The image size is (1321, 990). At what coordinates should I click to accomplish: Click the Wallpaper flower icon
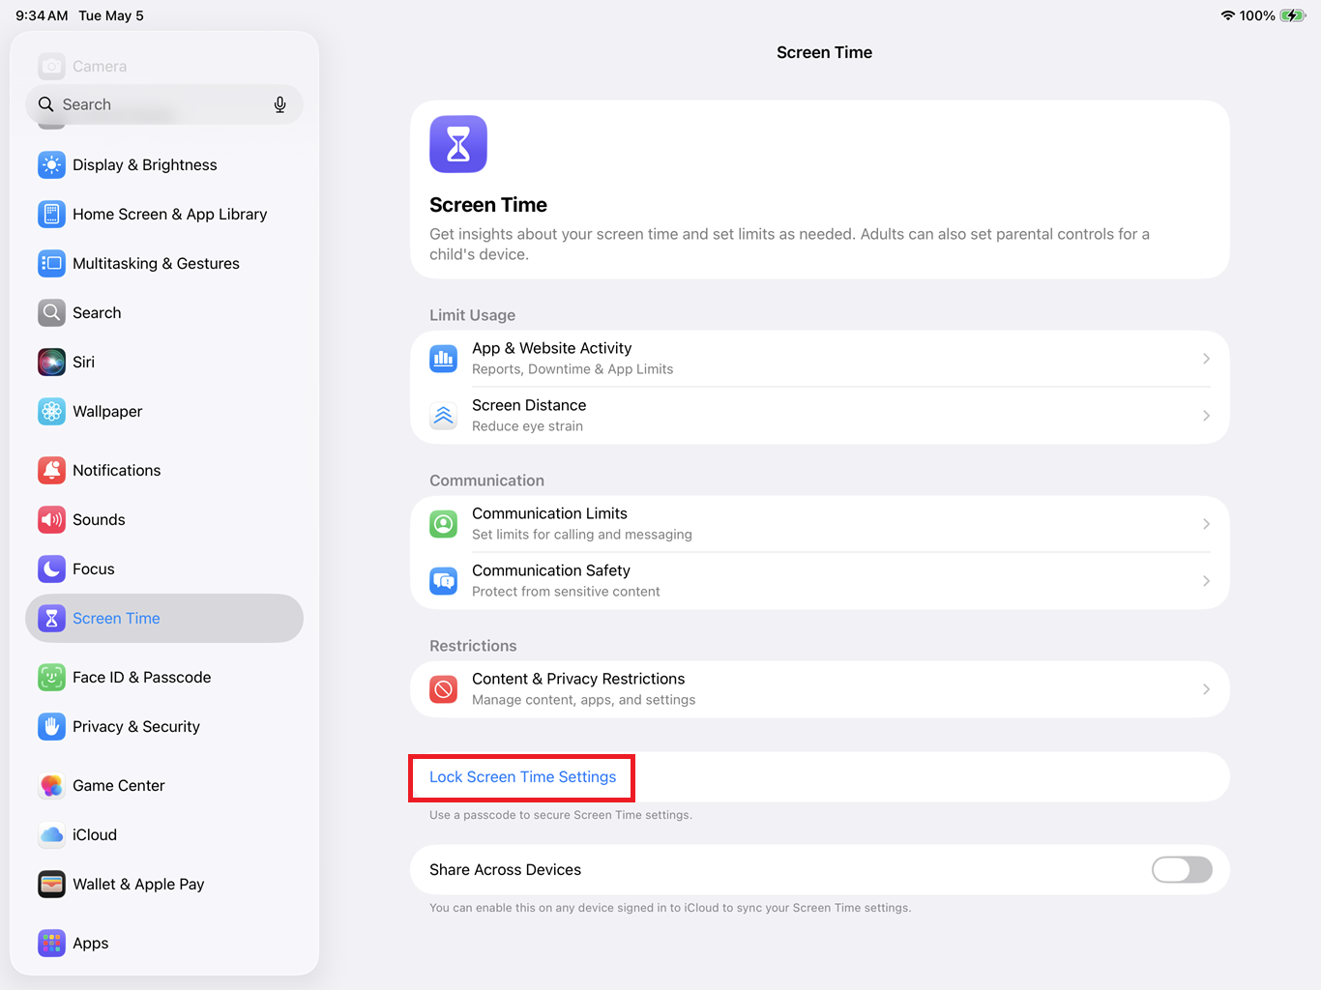(x=51, y=412)
